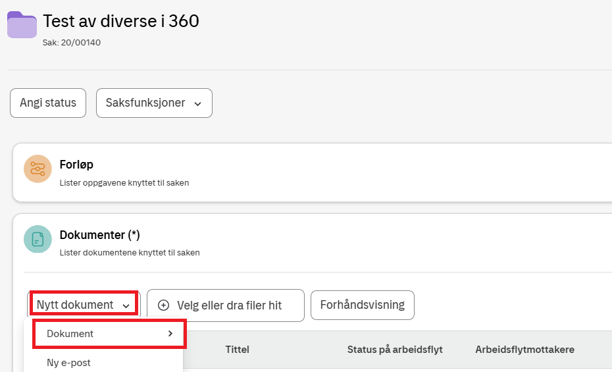Click the case title Test av diverse i 360
This screenshot has width=612, height=372.
pos(121,21)
